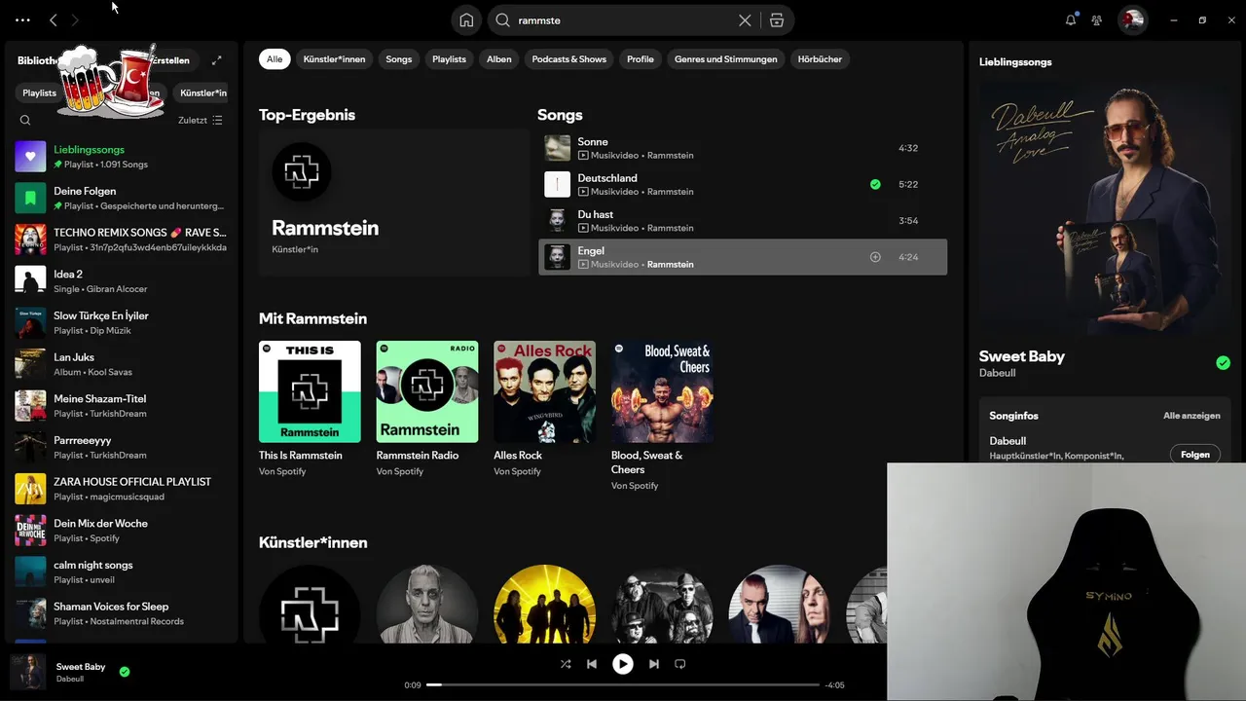Select the Podcasts & Shows filter
Screen dimensions: 1246x701
pos(569,59)
